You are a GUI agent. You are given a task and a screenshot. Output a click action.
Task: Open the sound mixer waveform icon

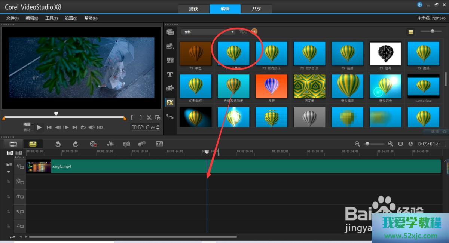click(x=110, y=144)
